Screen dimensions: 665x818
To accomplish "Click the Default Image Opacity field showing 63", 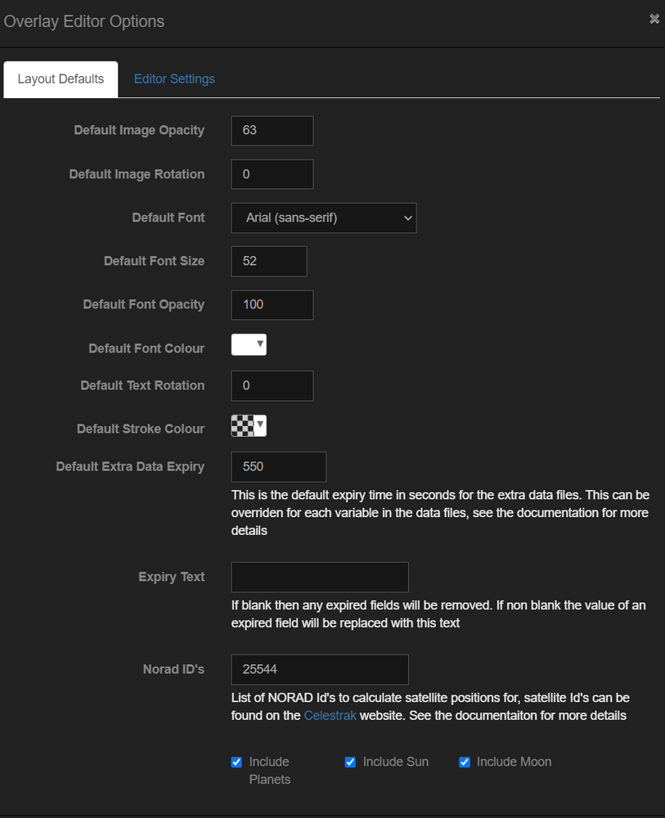I will click(272, 130).
